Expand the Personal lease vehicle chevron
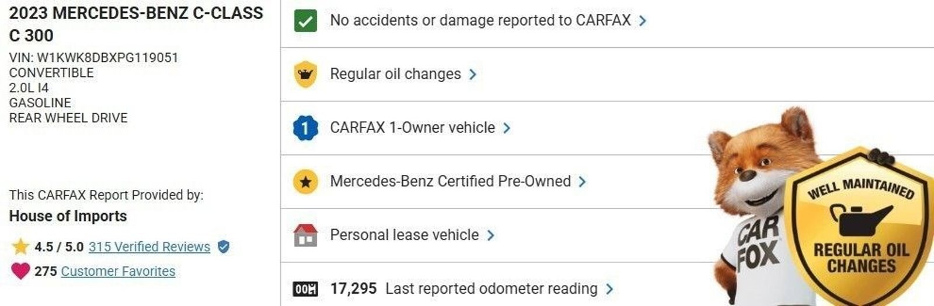This screenshot has height=306, width=934. tap(491, 235)
